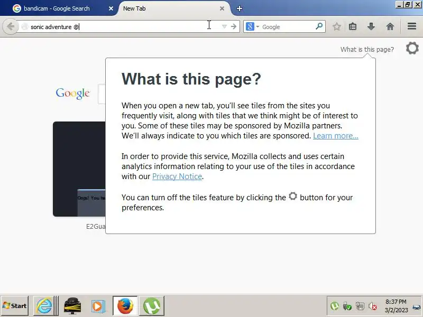
Task: Select the New Tab tab
Action: (173, 8)
